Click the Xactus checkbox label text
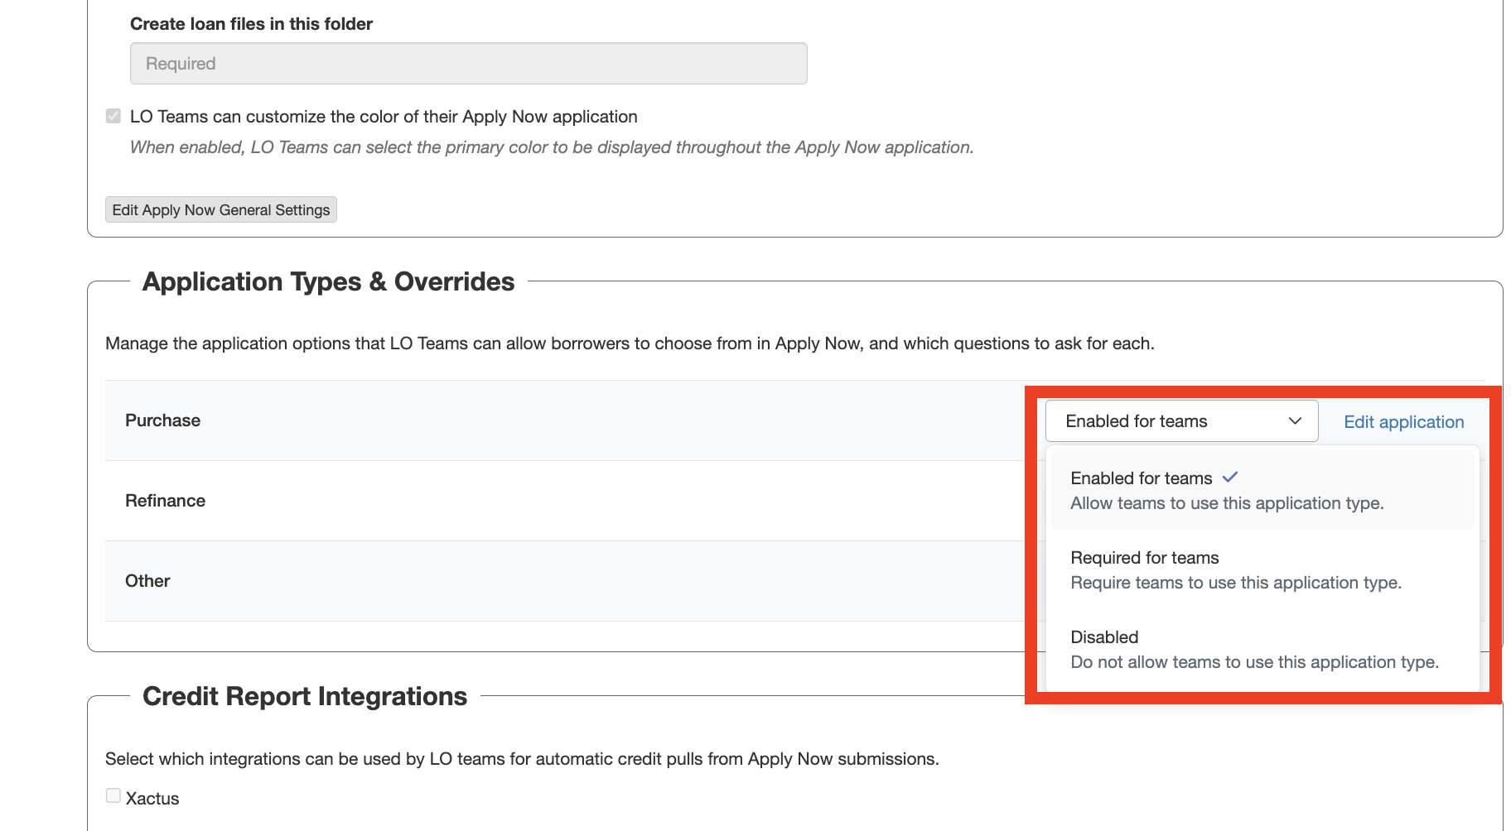 [152, 799]
